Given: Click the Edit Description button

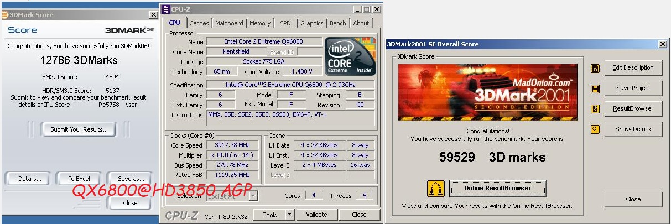Looking at the screenshot, I should 633,67.
